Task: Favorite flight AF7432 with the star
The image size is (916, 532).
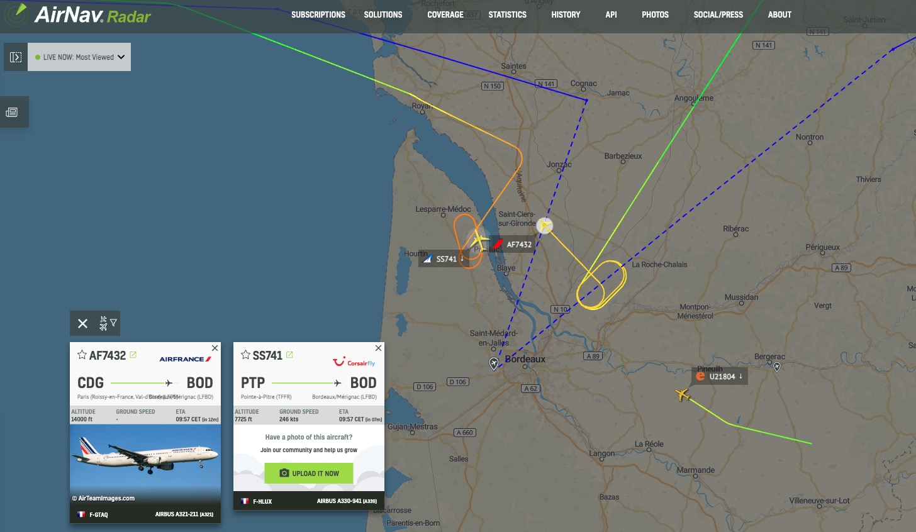Action: (x=82, y=355)
